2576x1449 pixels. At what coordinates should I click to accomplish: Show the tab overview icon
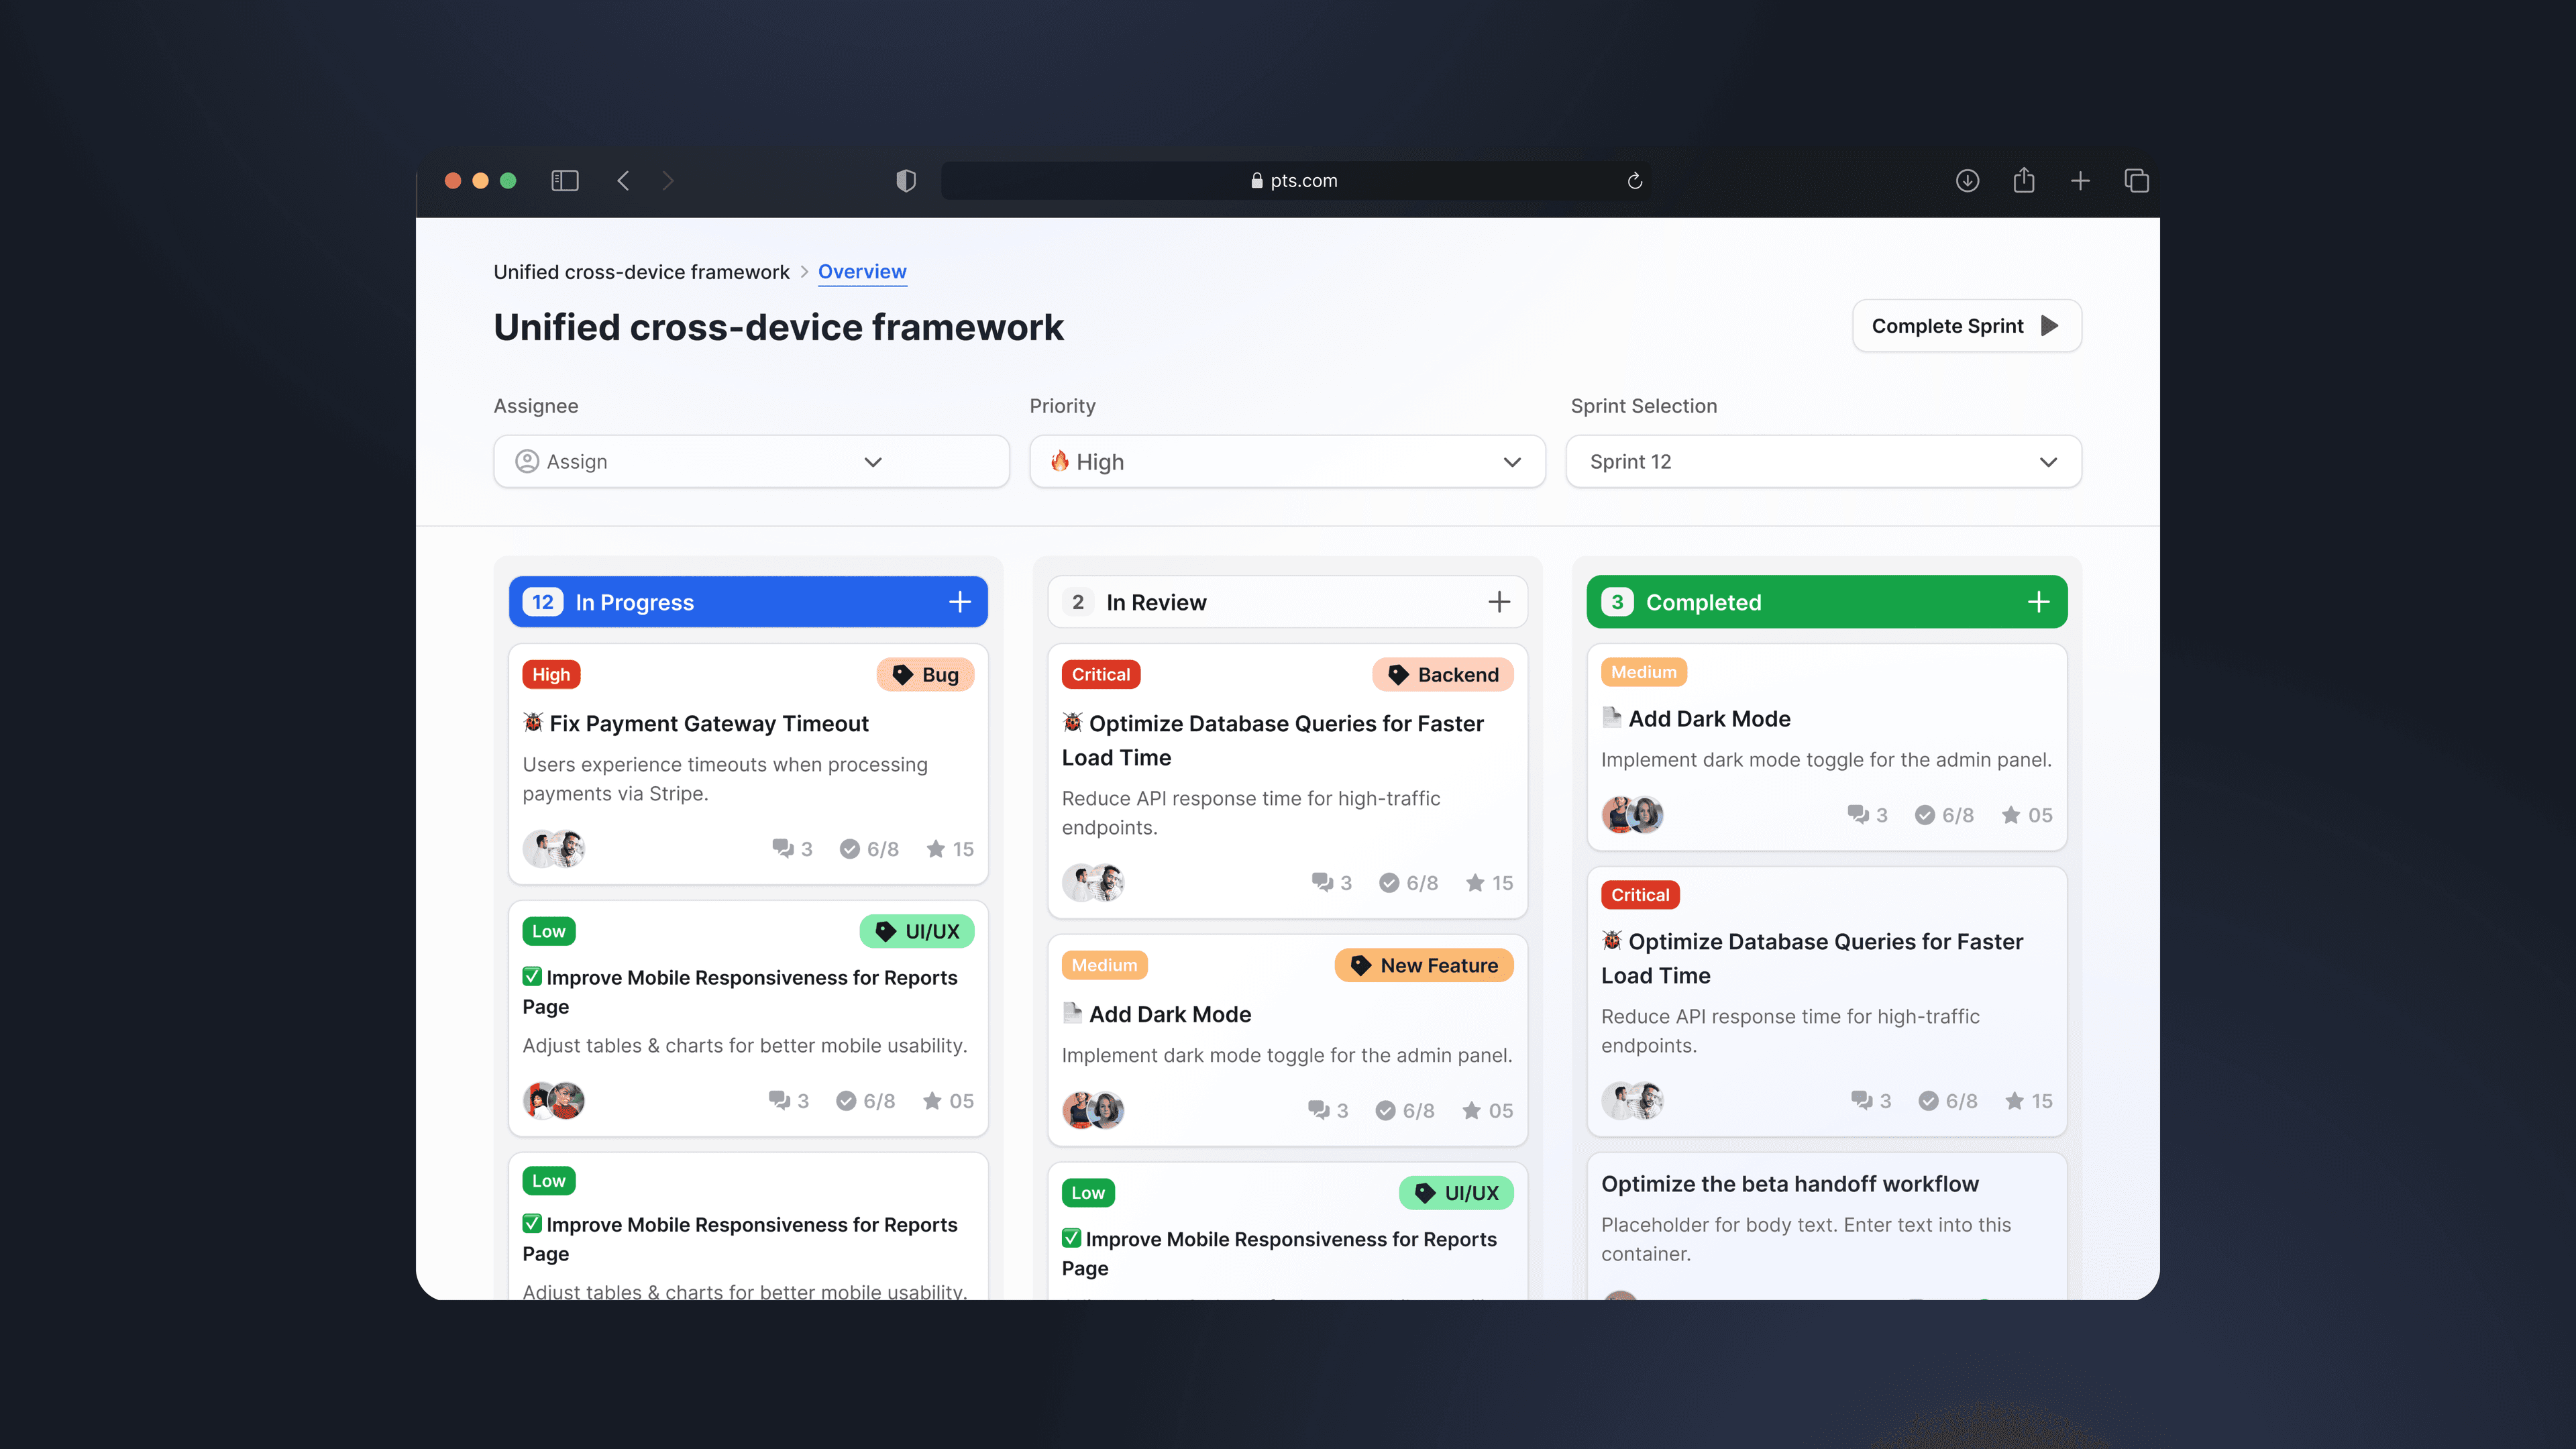2137,181
